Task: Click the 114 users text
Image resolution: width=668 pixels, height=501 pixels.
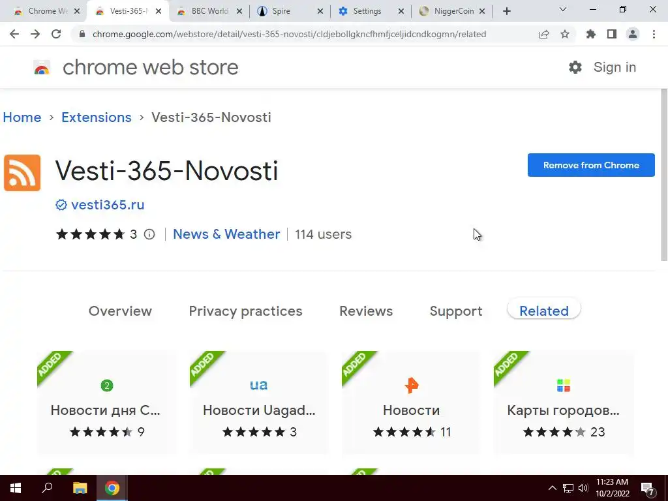Action: (324, 234)
